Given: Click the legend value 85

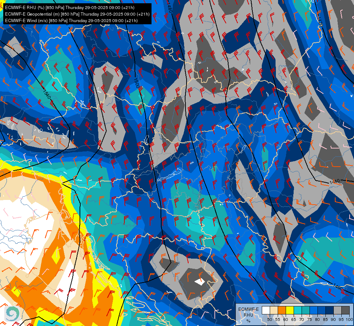Looking at the screenshot, I should tap(325, 319).
